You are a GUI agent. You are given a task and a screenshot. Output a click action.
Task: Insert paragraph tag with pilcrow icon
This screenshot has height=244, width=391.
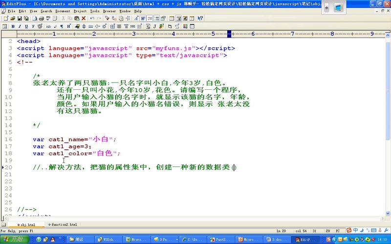pyautogui.click(x=62, y=26)
